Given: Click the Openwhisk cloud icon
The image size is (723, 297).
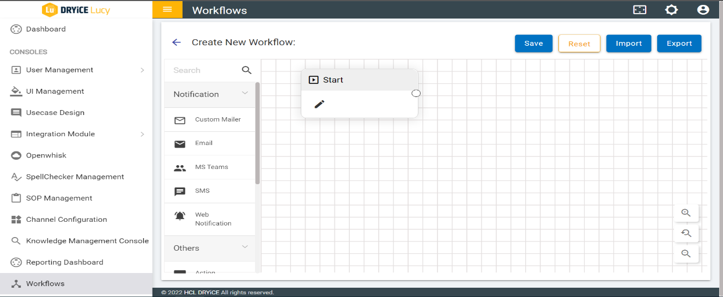Looking at the screenshot, I should click(x=16, y=155).
